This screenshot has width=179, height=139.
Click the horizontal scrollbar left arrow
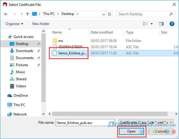tap(50, 114)
